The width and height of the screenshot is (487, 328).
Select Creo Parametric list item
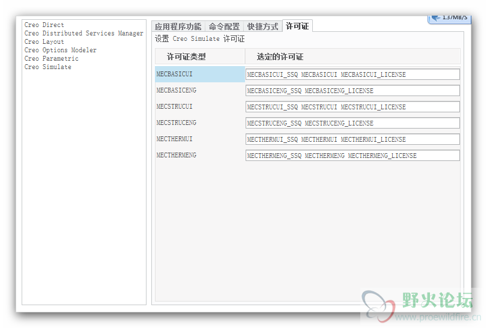[x=51, y=58]
